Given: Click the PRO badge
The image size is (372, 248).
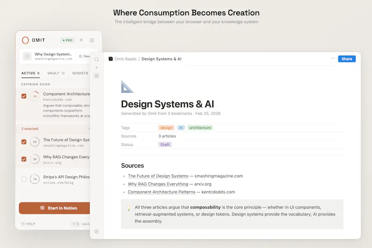Looking at the screenshot, I should (67, 40).
